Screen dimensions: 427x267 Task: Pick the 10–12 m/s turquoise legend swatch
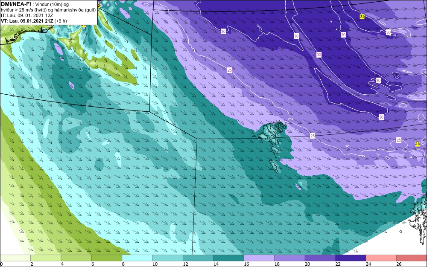pos(168,258)
